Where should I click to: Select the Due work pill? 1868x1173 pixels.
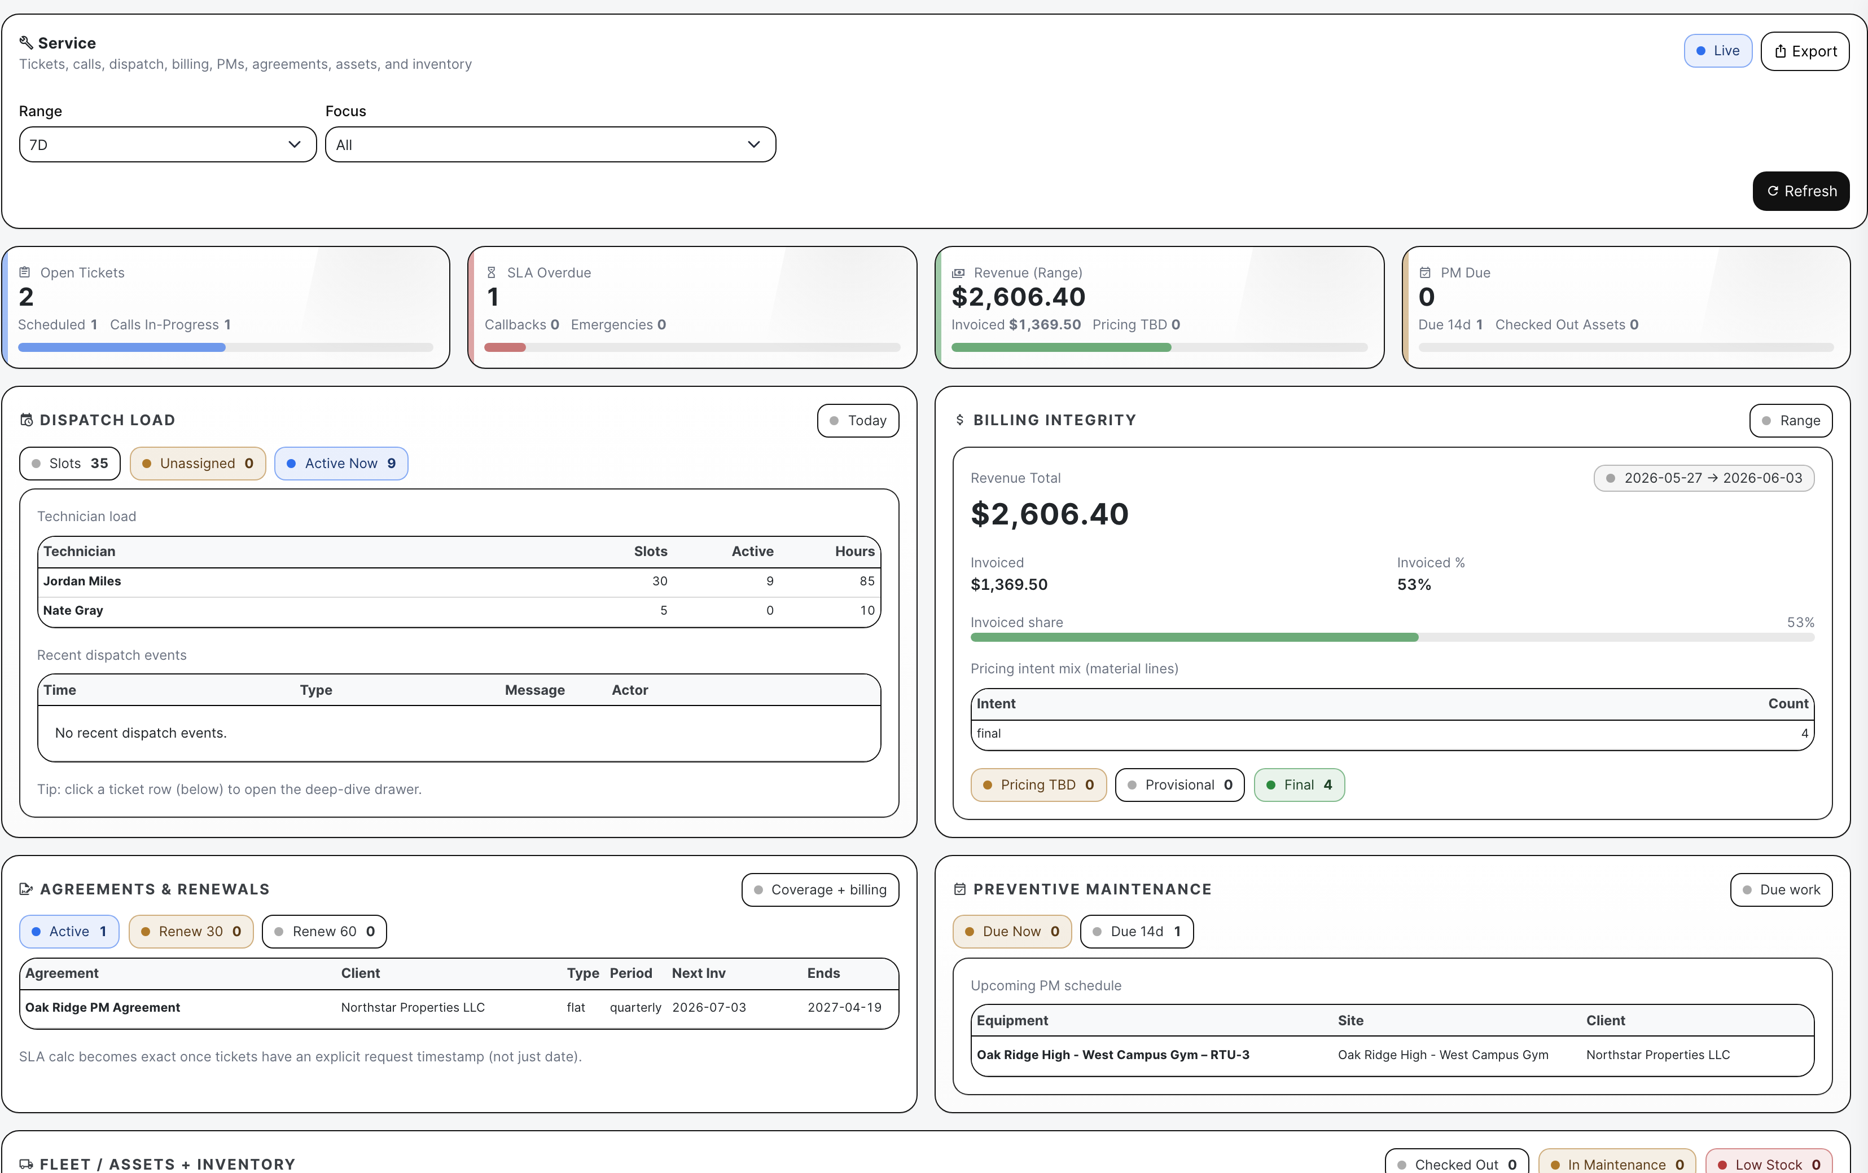tap(1781, 889)
